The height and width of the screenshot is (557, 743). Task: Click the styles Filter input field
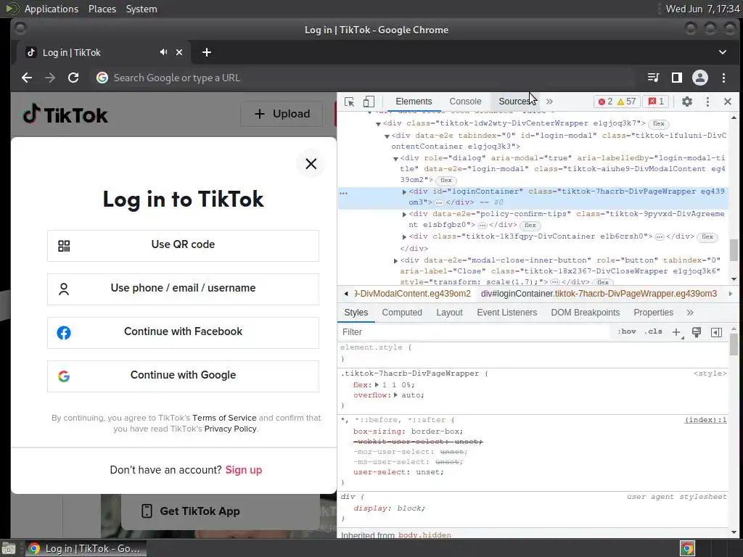[x=474, y=332]
